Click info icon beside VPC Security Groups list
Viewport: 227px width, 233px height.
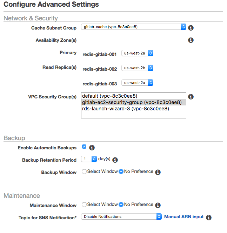(x=191, y=97)
